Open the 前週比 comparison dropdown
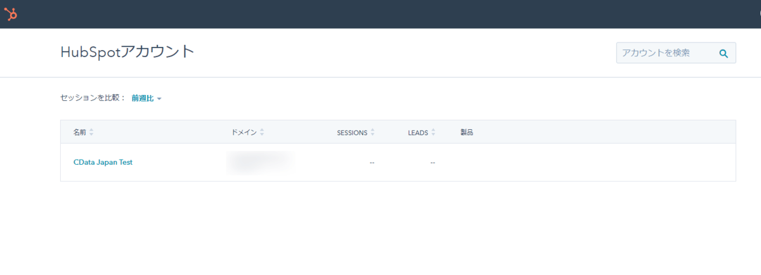 [146, 98]
